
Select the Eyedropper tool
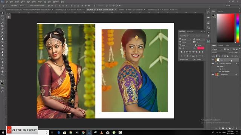(2, 29)
